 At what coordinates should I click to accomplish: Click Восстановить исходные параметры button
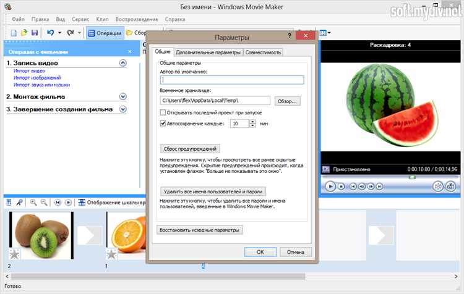199,230
